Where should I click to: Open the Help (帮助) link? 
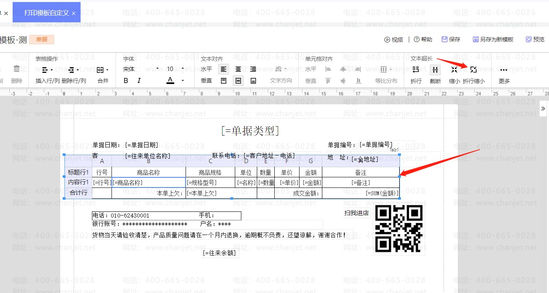click(423, 39)
